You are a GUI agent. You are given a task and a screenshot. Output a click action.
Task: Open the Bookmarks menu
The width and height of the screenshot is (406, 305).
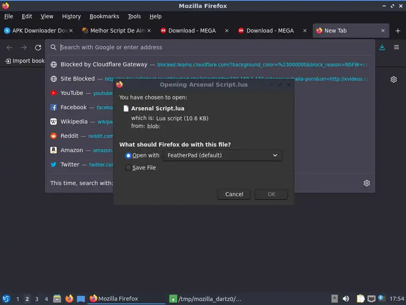pos(104,16)
